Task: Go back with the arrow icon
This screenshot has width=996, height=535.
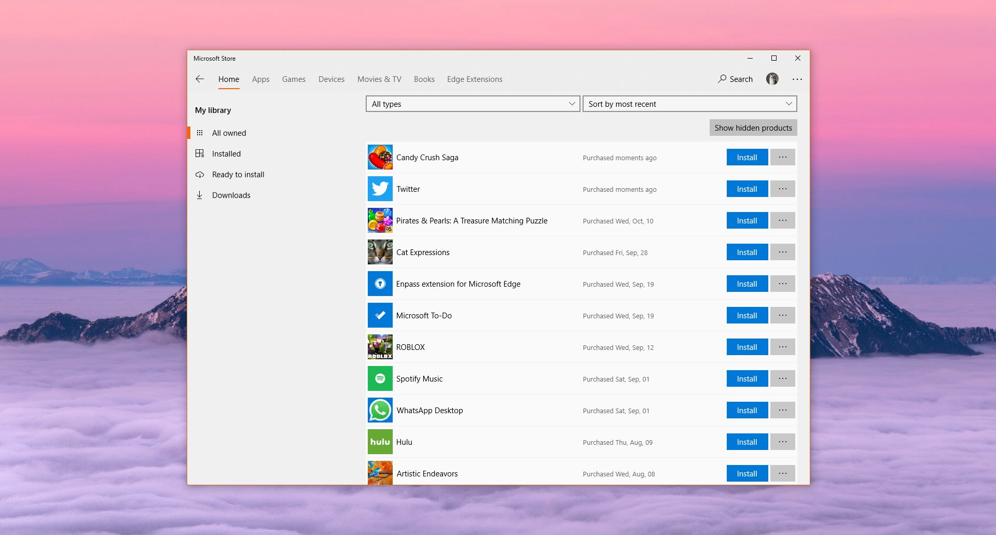Action: click(x=200, y=79)
